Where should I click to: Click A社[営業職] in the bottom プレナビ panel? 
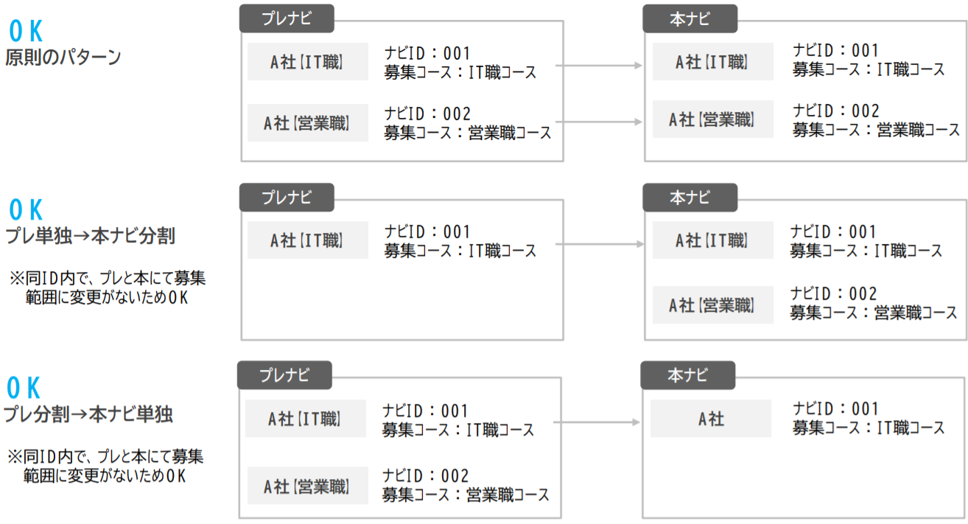[307, 486]
